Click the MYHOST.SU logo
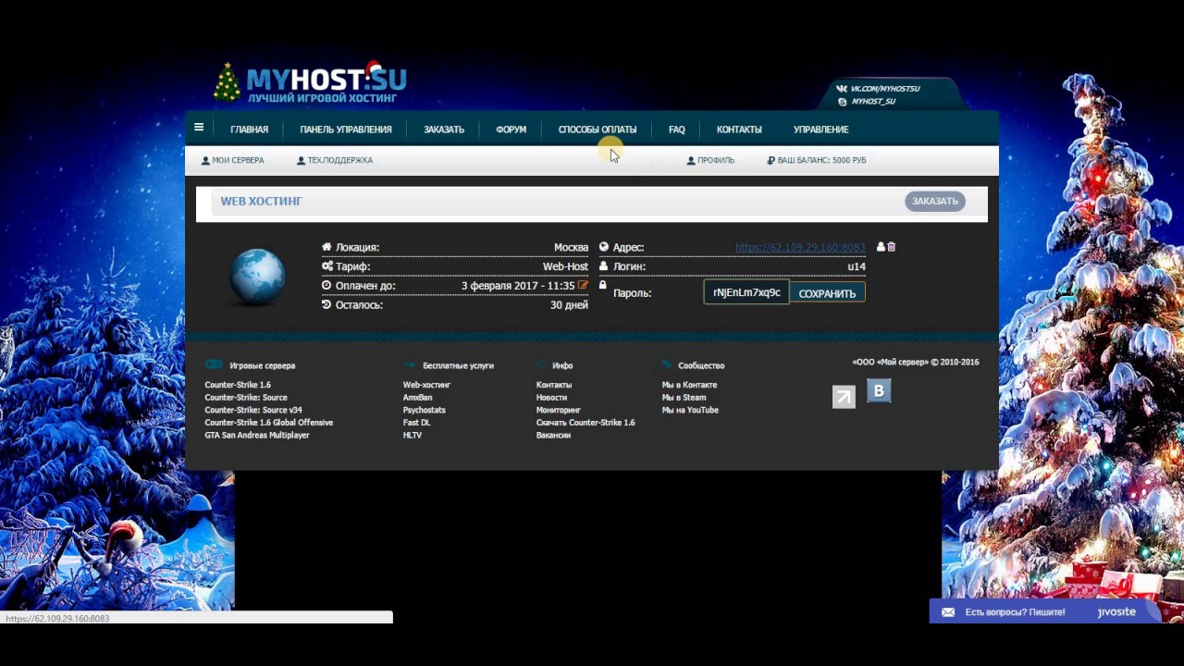Screen dimensions: 1184x666 [310, 82]
